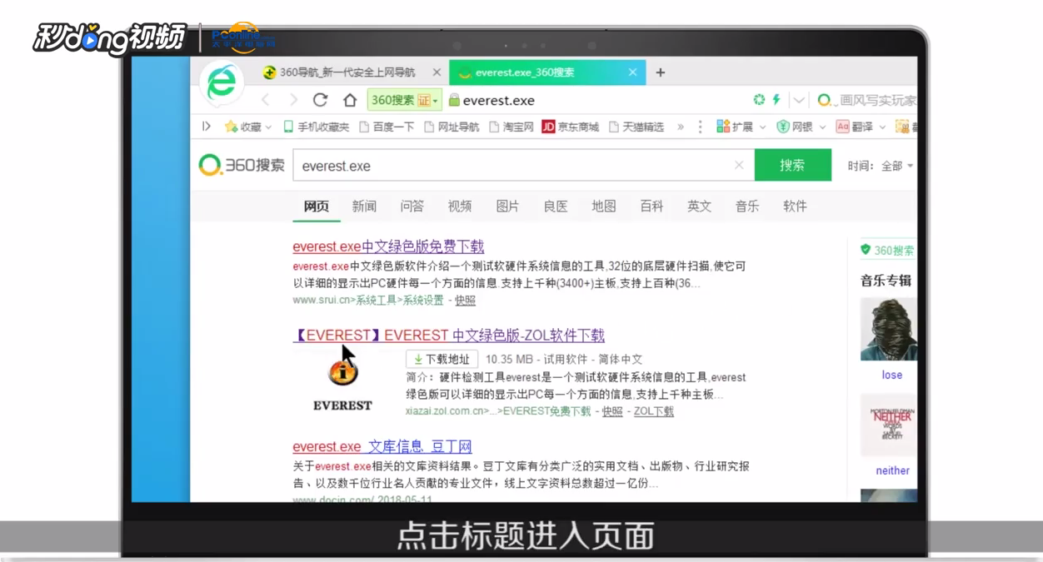
Task: Switch to the 360导航 tab
Action: pyautogui.click(x=347, y=72)
